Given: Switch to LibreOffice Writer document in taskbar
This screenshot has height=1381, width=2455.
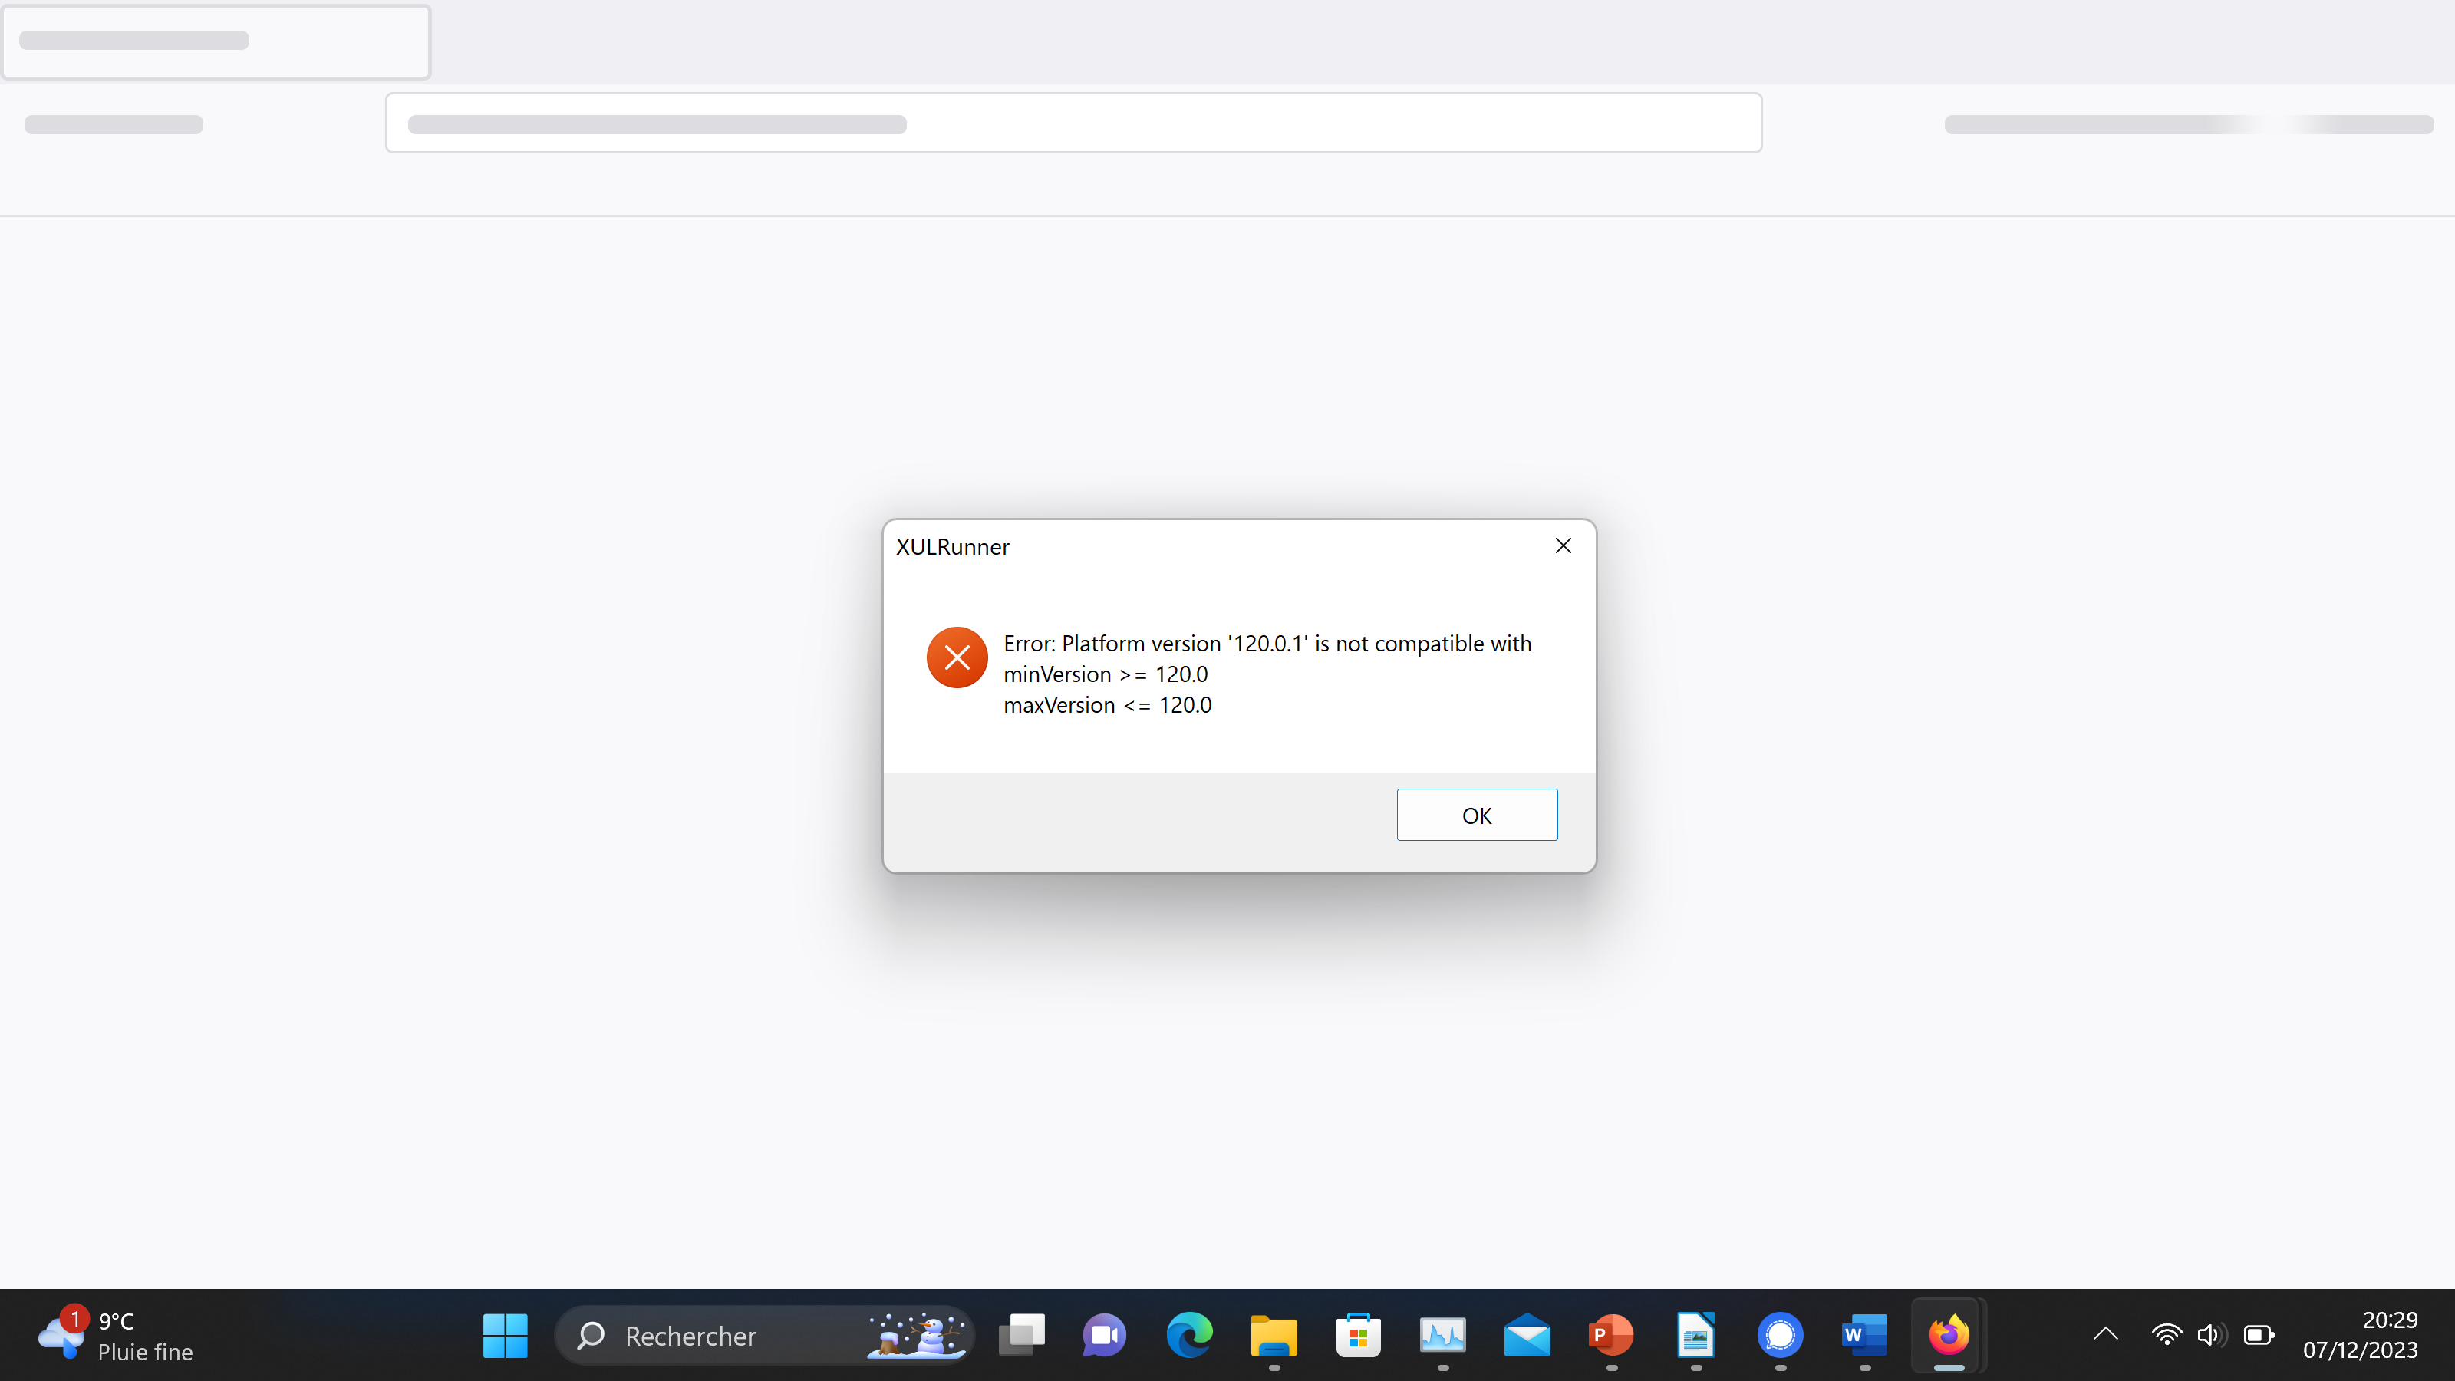Looking at the screenshot, I should 1696,1335.
